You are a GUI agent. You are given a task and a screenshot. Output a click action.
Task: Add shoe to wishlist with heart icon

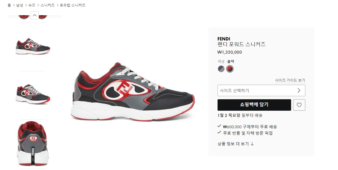[299, 105]
